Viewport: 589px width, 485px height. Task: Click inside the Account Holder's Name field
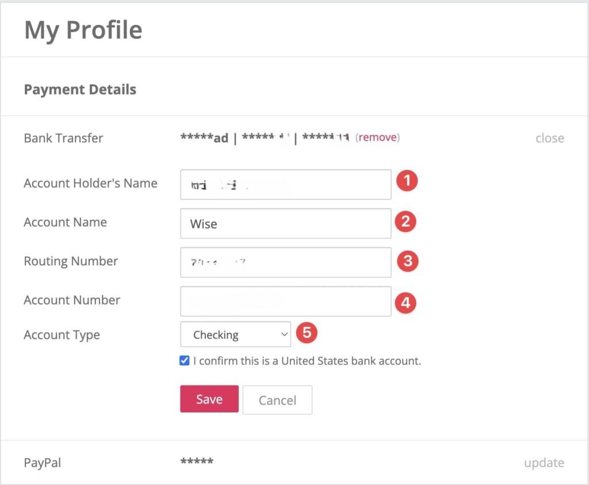click(x=285, y=184)
